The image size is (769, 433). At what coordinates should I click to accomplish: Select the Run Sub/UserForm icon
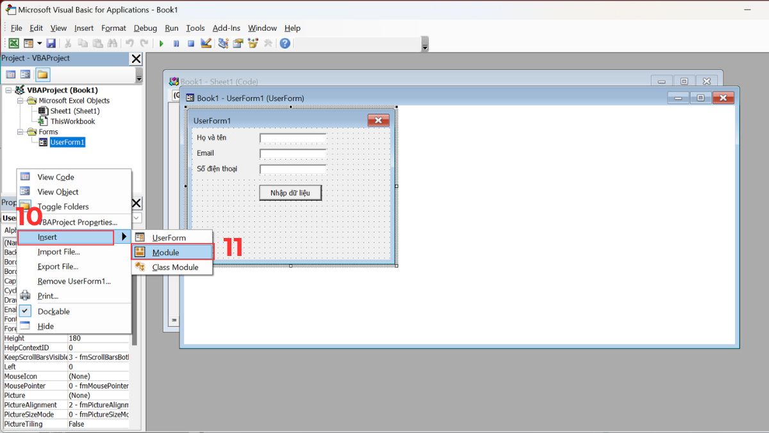coord(161,42)
